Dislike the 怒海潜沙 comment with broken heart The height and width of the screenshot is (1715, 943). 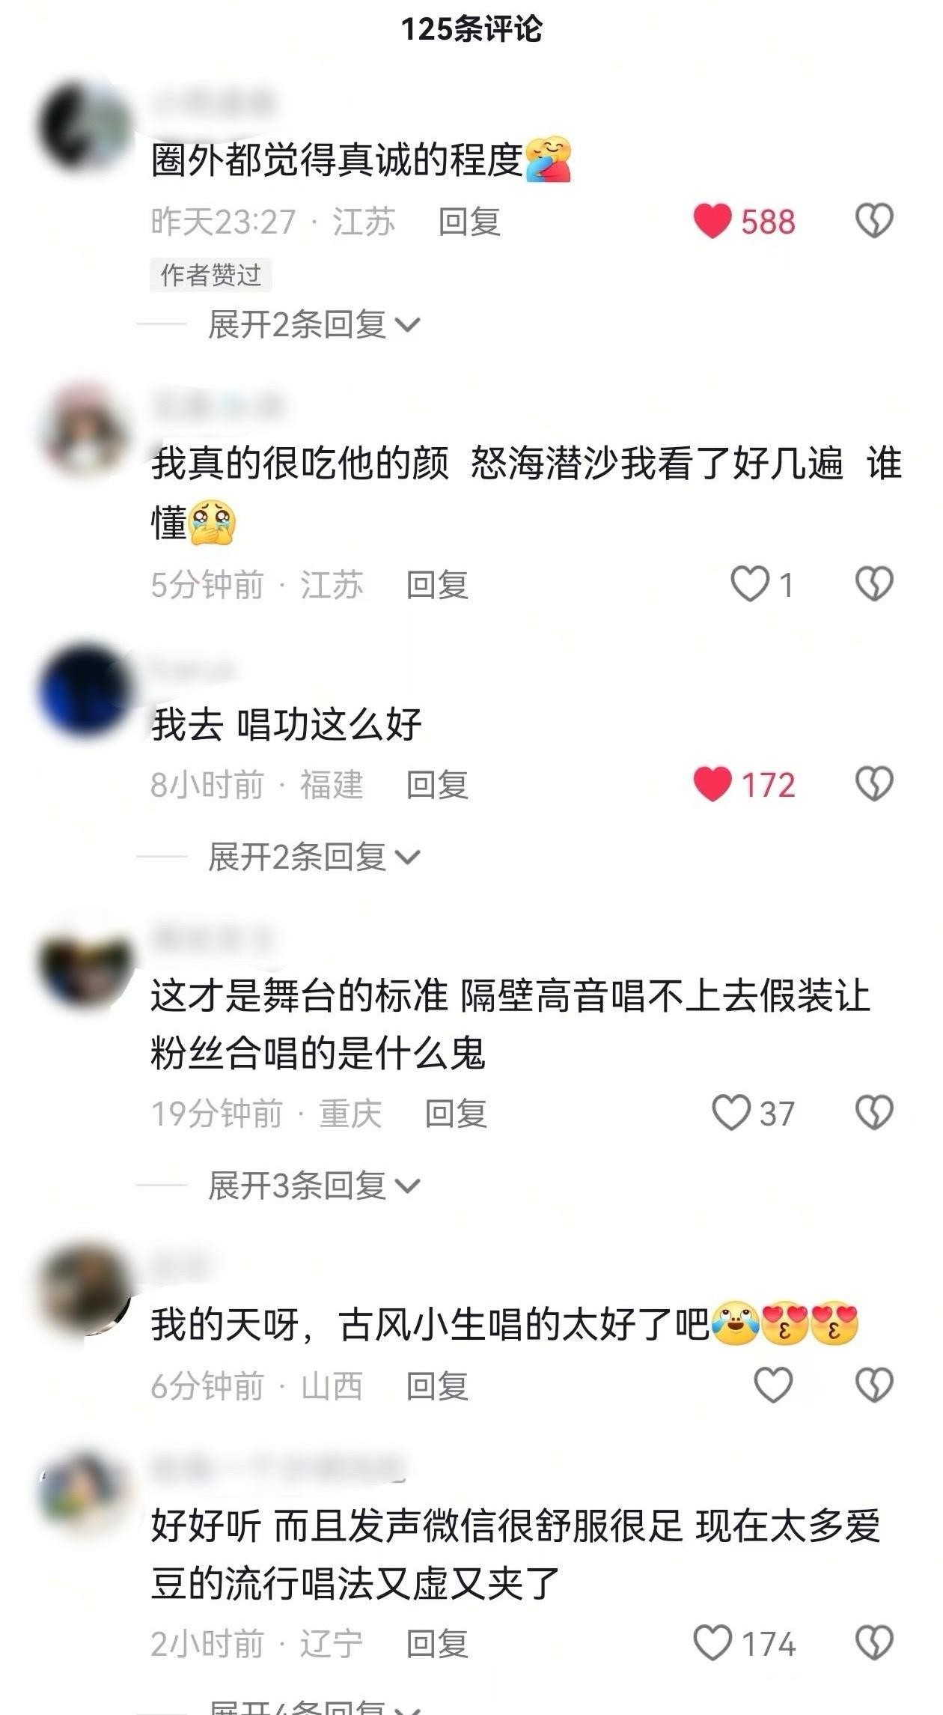click(875, 584)
